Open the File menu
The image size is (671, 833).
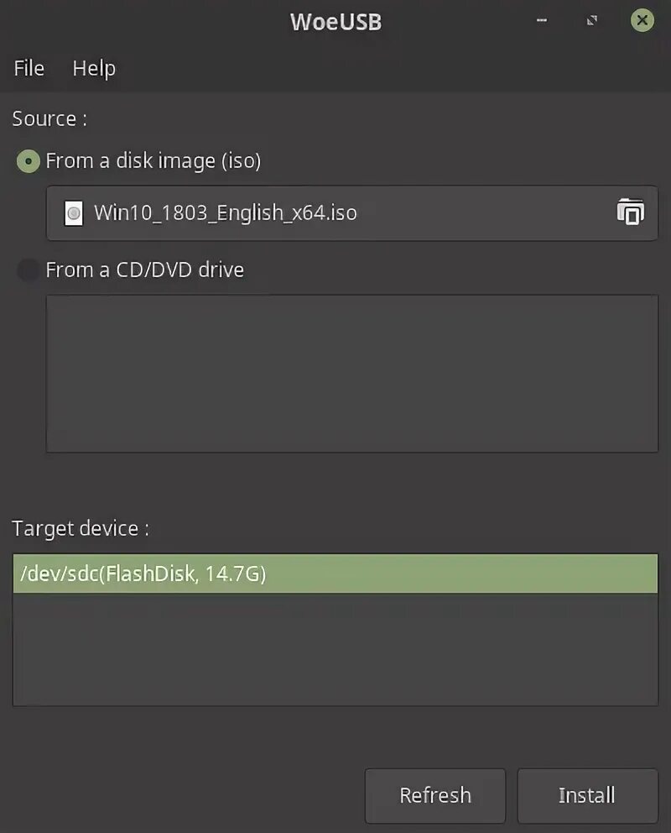pyautogui.click(x=29, y=69)
